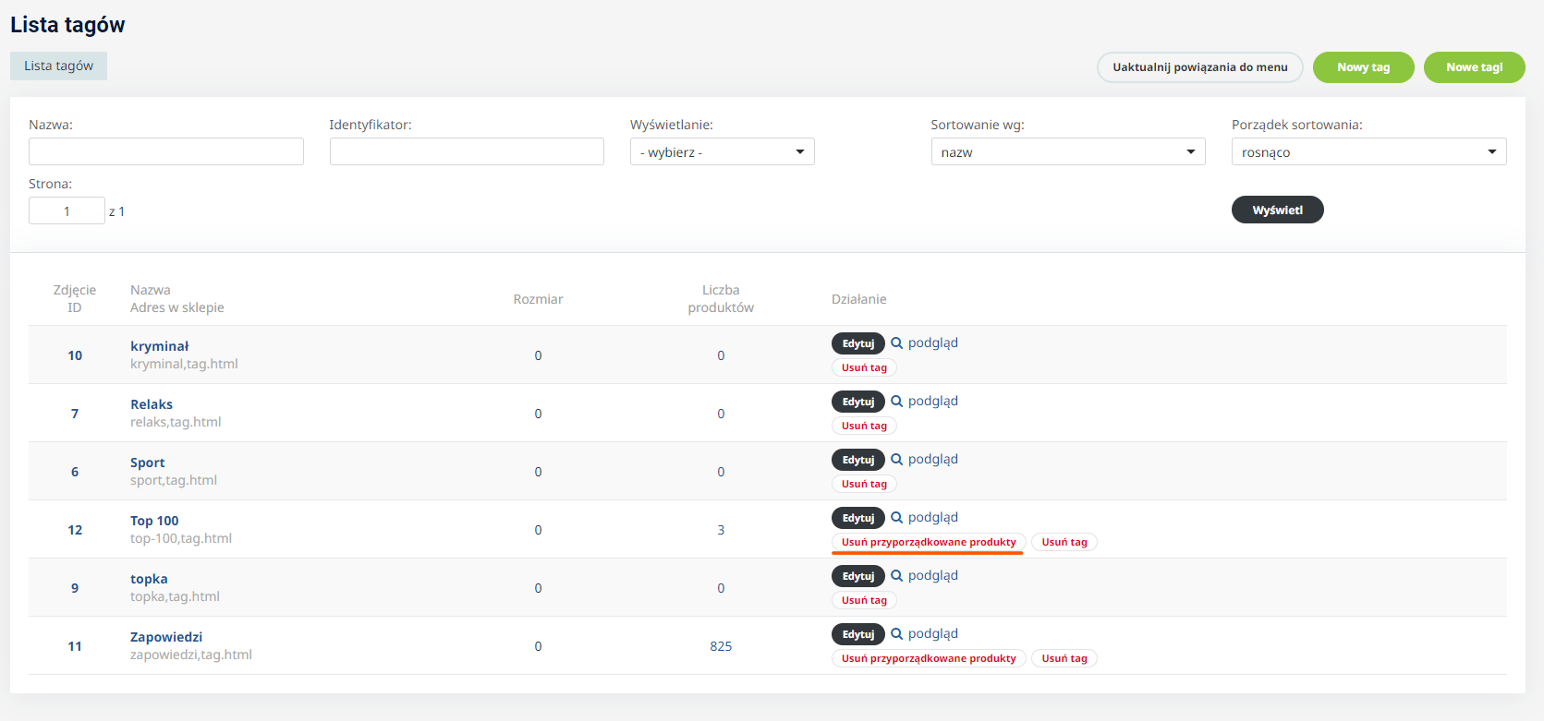Open the podgląd magnifier for Zapowiedzi tag

[x=896, y=633]
